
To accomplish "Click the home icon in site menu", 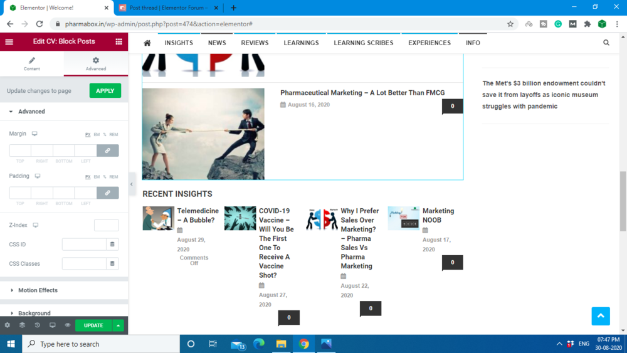I will pos(147,43).
